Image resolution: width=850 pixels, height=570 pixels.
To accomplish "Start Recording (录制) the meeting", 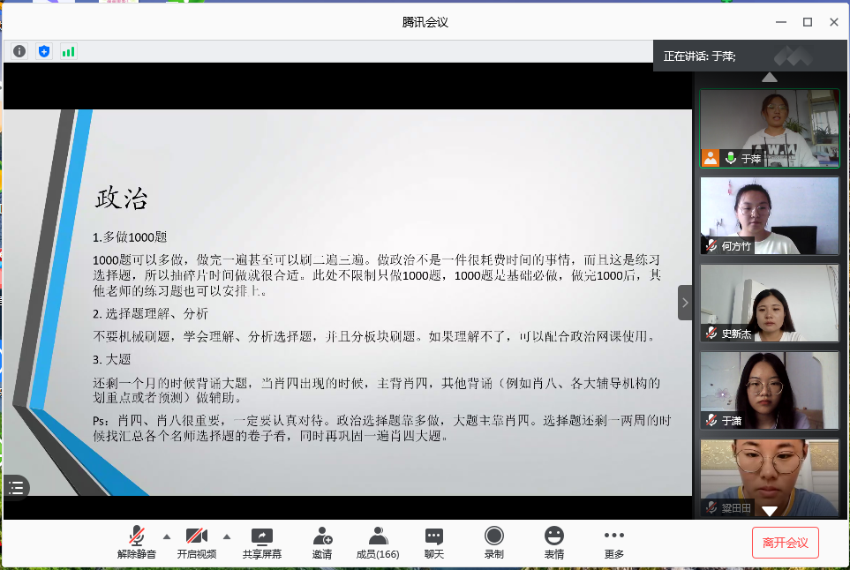I will point(494,536).
